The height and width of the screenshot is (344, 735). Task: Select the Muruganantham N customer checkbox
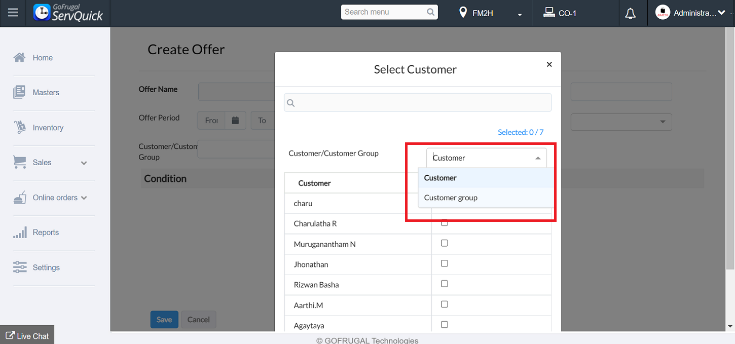click(445, 243)
